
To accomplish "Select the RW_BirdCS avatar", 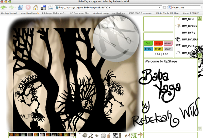I will pos(190,26).
